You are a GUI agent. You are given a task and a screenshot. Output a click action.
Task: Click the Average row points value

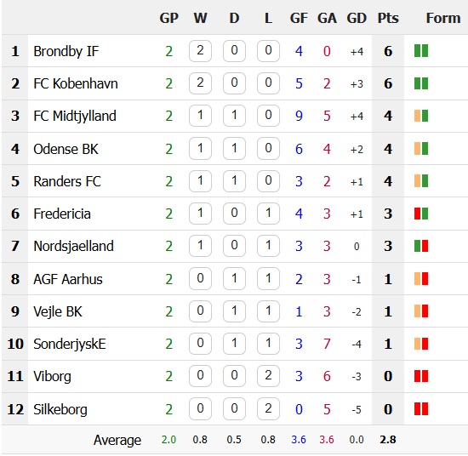click(388, 440)
